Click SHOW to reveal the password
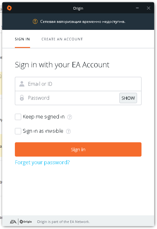157x229 pixels. coord(128,98)
